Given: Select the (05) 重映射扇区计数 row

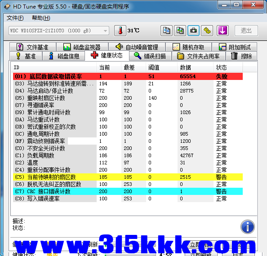Looking at the screenshot, I should point(128,98).
